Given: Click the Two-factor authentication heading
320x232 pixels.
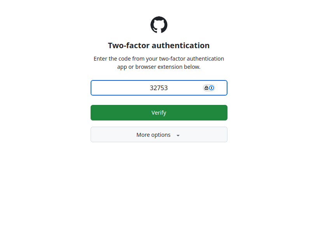Looking at the screenshot, I should coord(159,45).
